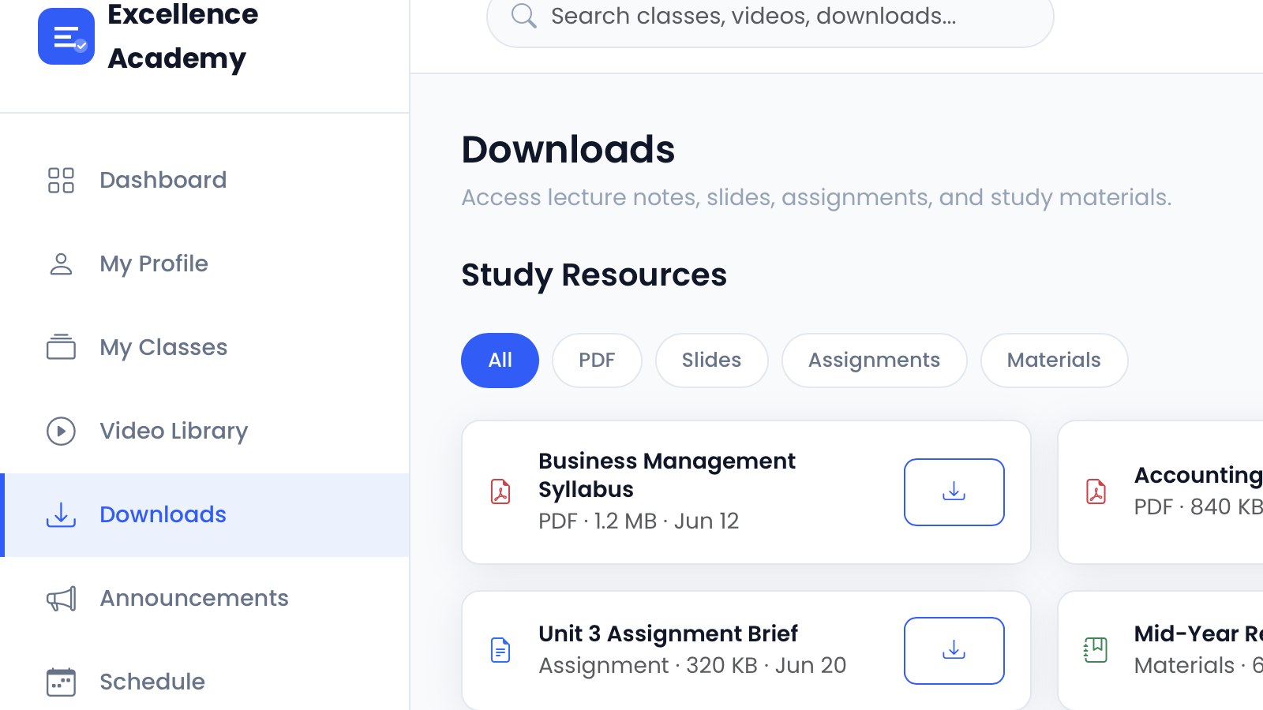Filter resources by PDF
The image size is (1263, 710).
pos(597,361)
